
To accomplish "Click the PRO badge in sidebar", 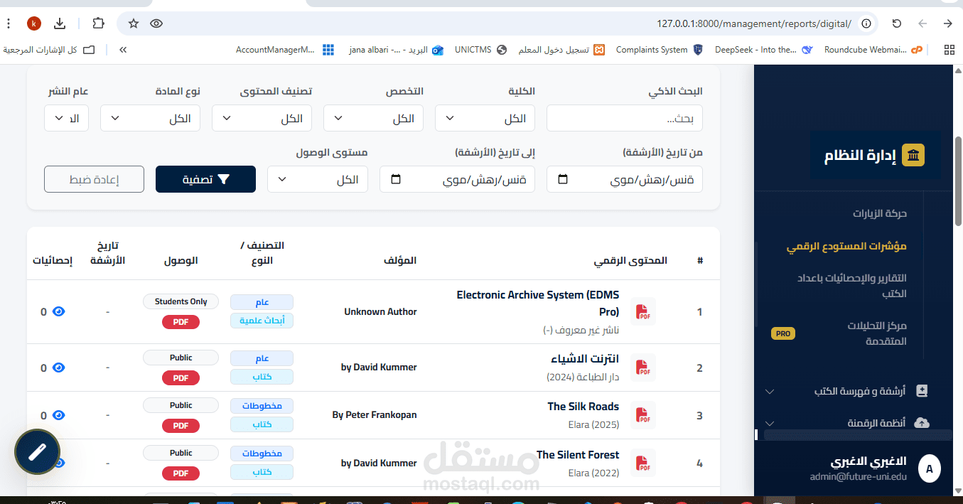I will click(783, 333).
